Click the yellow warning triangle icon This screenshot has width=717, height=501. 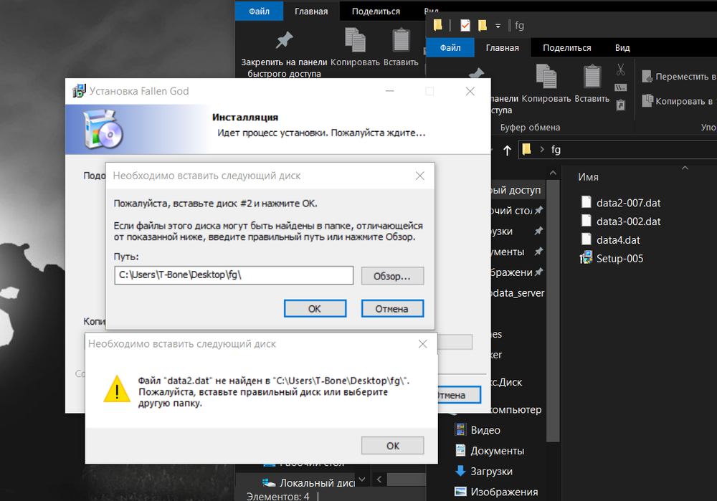117,389
